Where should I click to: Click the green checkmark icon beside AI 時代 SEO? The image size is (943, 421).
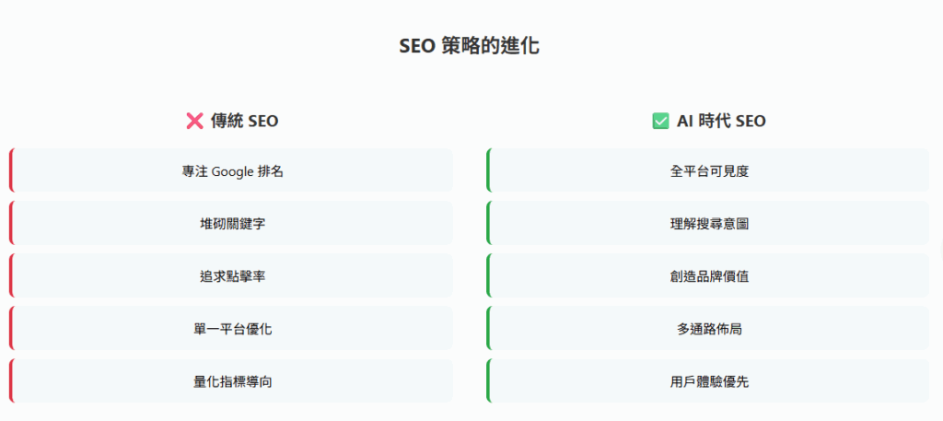click(x=660, y=121)
